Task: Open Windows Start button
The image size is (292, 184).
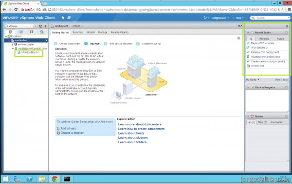Action: click(x=5, y=179)
